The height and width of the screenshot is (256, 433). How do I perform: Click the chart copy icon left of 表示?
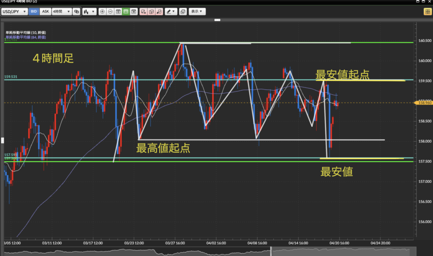183,11
